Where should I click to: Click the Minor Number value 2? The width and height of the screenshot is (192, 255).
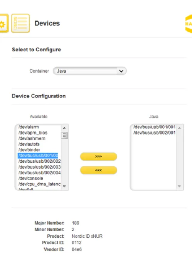[x=73, y=230]
